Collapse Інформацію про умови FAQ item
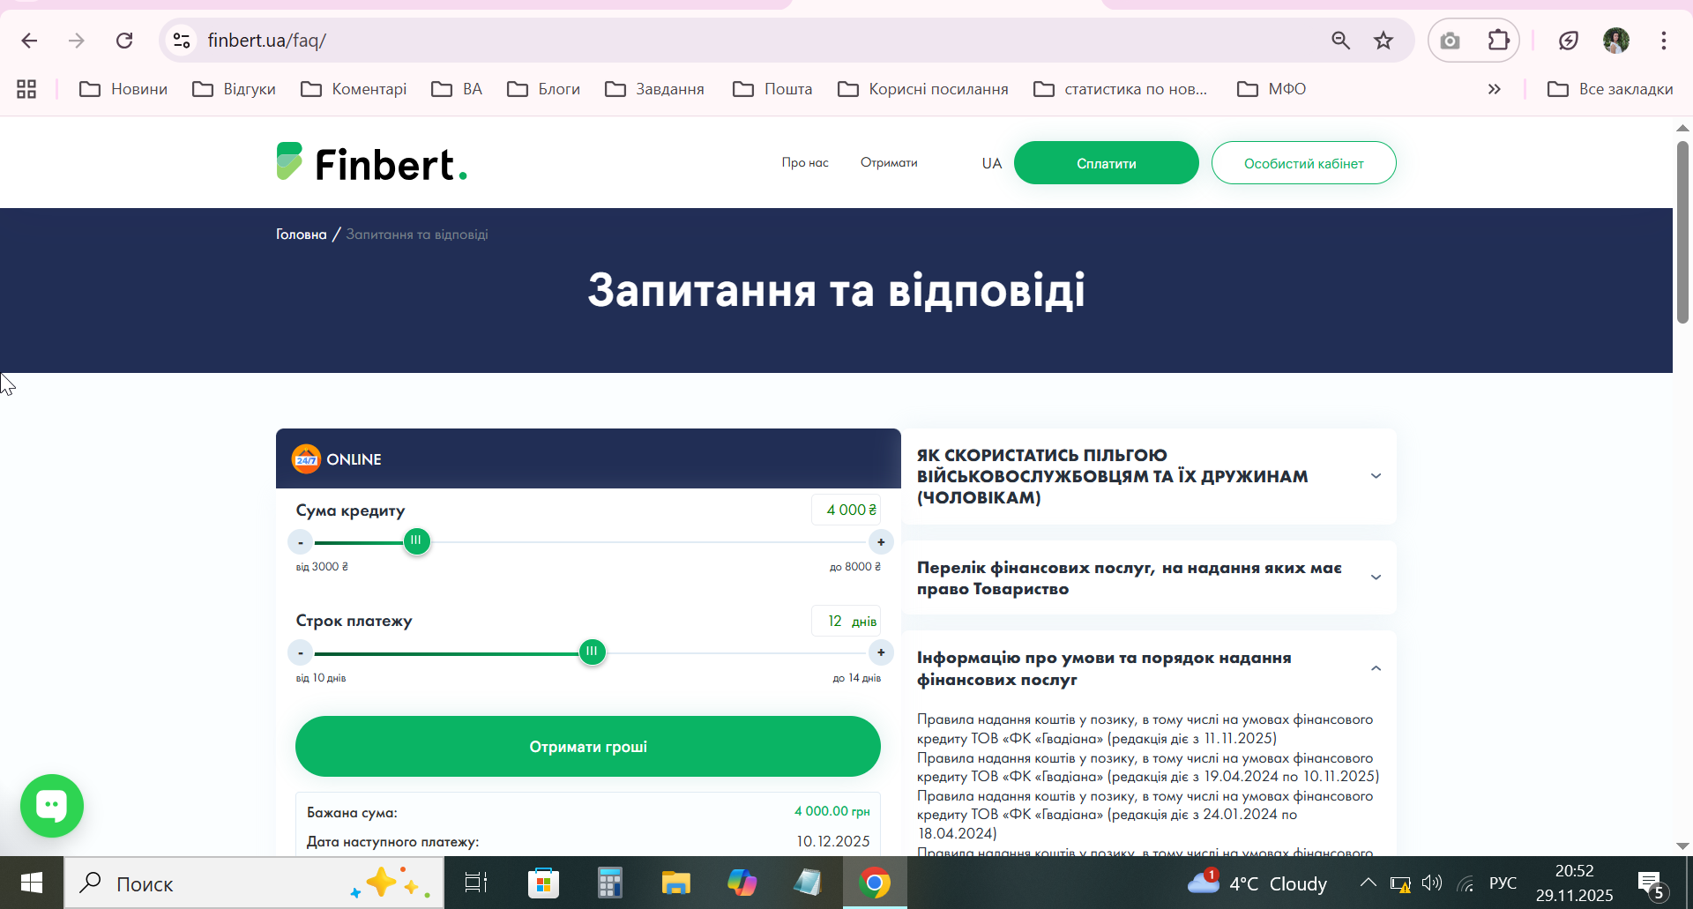 point(1149,668)
